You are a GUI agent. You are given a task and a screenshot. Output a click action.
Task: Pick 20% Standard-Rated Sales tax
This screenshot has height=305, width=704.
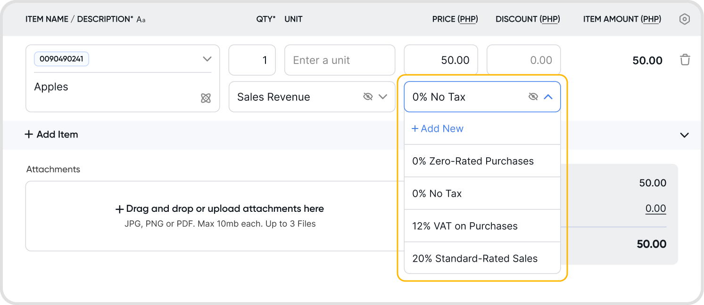click(475, 258)
